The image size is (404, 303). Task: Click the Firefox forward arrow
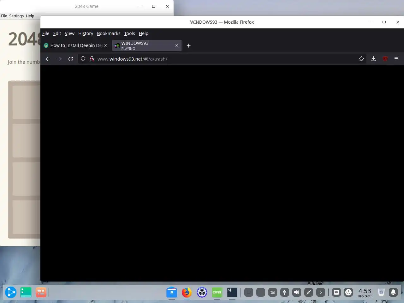pos(59,59)
